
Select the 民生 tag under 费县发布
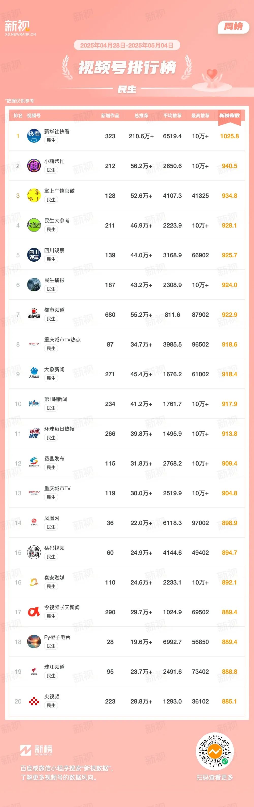(x=51, y=467)
